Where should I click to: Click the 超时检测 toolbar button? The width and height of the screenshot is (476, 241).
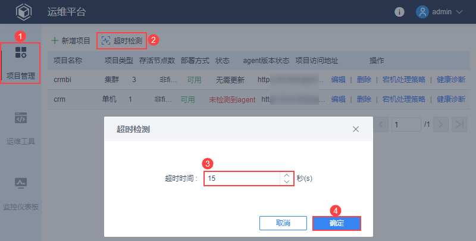122,40
